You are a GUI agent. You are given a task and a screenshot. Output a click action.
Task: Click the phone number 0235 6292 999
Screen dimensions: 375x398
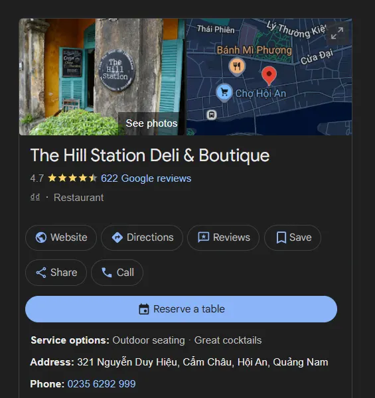(102, 384)
